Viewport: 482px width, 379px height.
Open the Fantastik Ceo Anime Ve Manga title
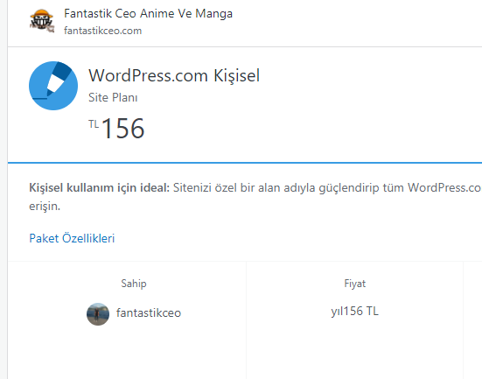[x=148, y=13]
